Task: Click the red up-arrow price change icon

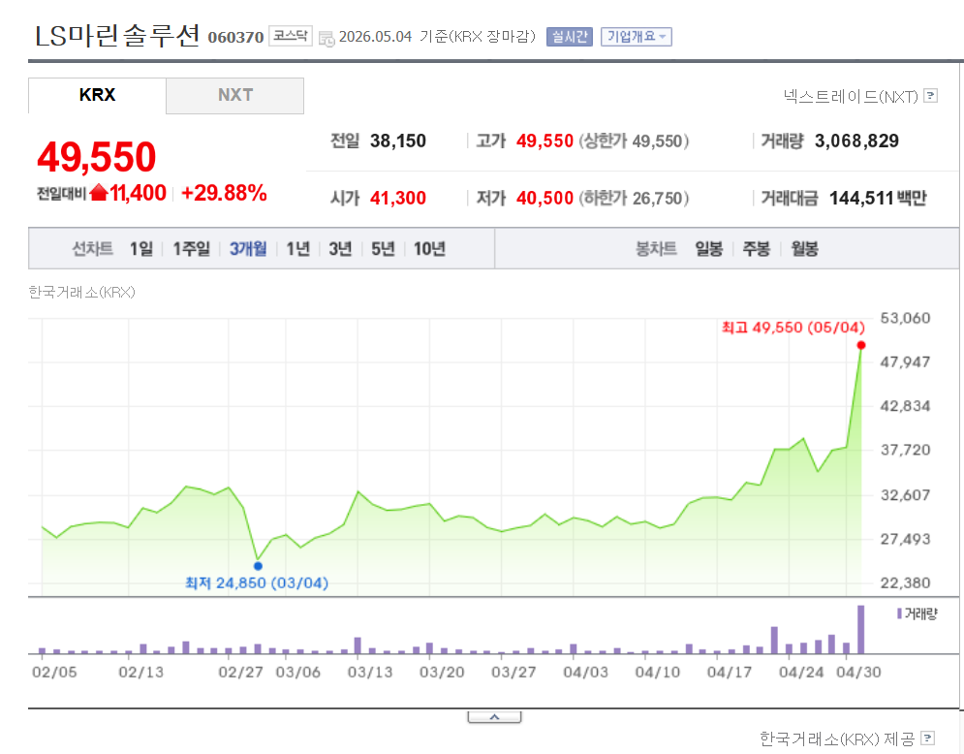Action: pos(99,193)
